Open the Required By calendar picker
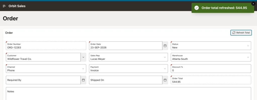 (x=83, y=80)
